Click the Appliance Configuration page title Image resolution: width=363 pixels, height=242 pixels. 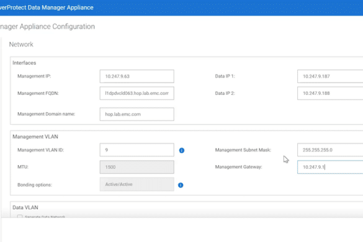pos(47,27)
